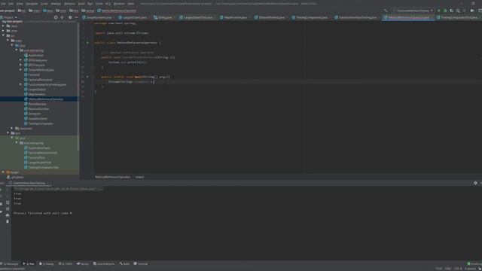Switch to the DefaultMethod.java editor tab
The width and height of the screenshot is (482, 271).
coord(271,17)
